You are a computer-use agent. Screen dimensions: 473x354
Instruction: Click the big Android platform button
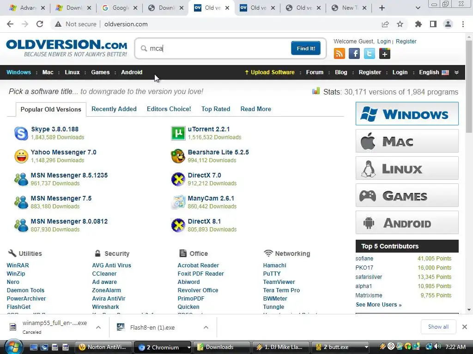pyautogui.click(x=407, y=223)
